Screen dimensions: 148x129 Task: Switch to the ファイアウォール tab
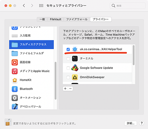(x=77, y=19)
